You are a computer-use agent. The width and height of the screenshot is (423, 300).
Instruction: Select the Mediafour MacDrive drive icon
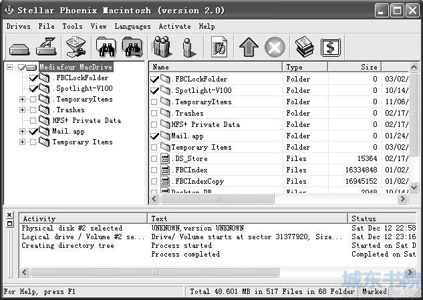(31, 67)
